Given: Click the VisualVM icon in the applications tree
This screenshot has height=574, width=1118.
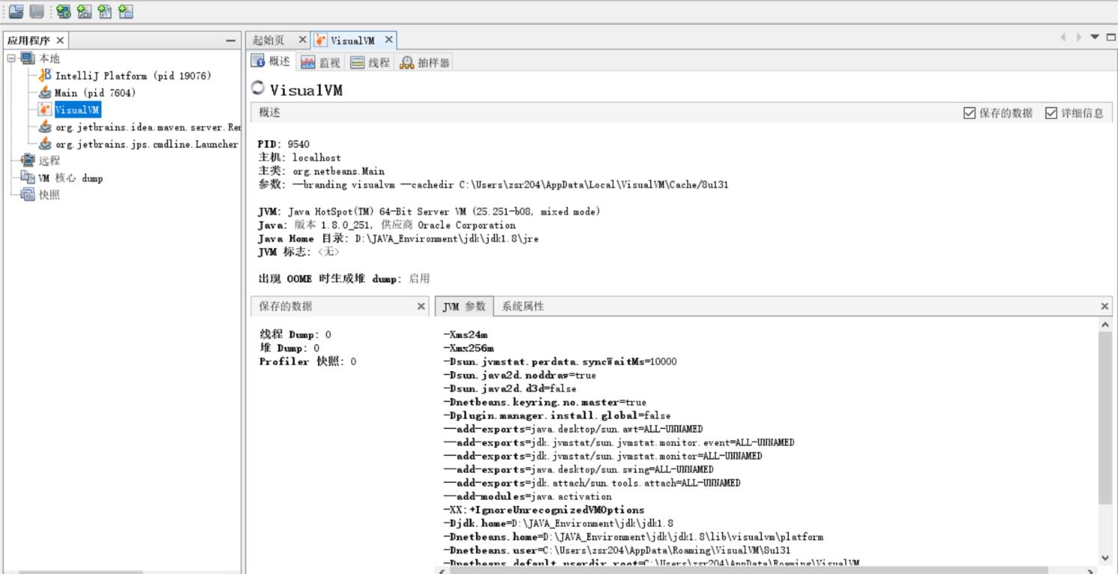Looking at the screenshot, I should tap(46, 110).
